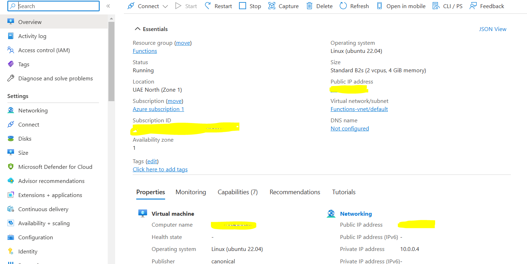Screen dimensions: 527x264
Task: Click the Not configured DNS name link
Action: pos(350,128)
